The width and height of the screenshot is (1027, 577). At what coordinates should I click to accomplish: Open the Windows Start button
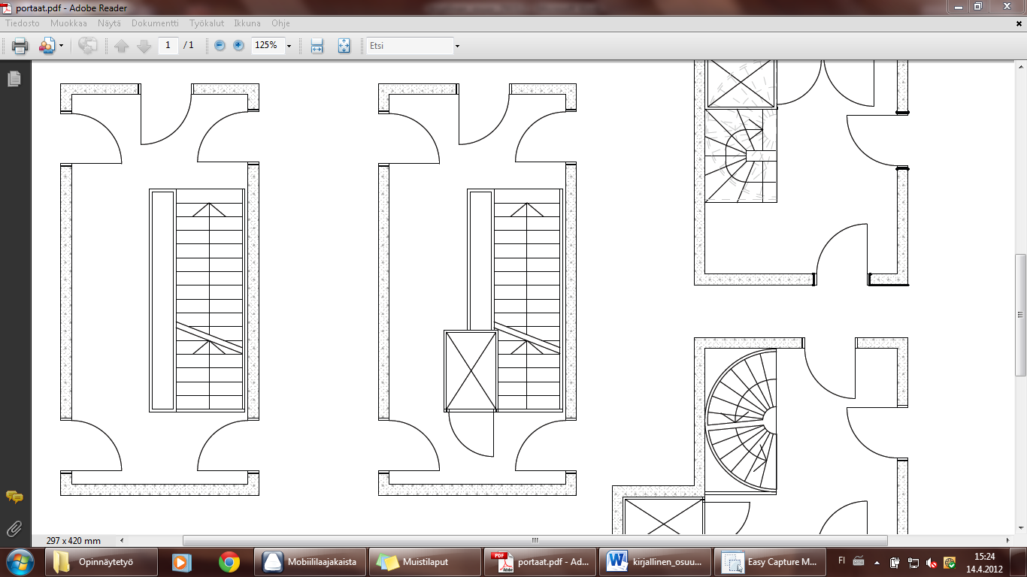[x=20, y=561]
